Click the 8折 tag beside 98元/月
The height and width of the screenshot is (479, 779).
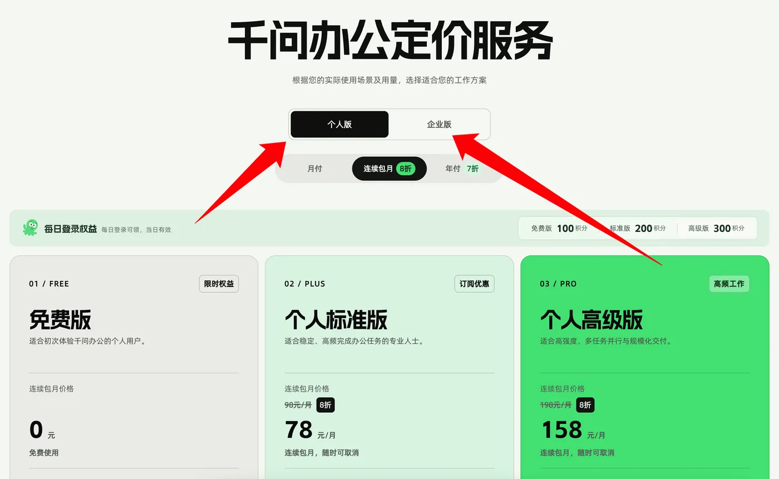click(326, 405)
